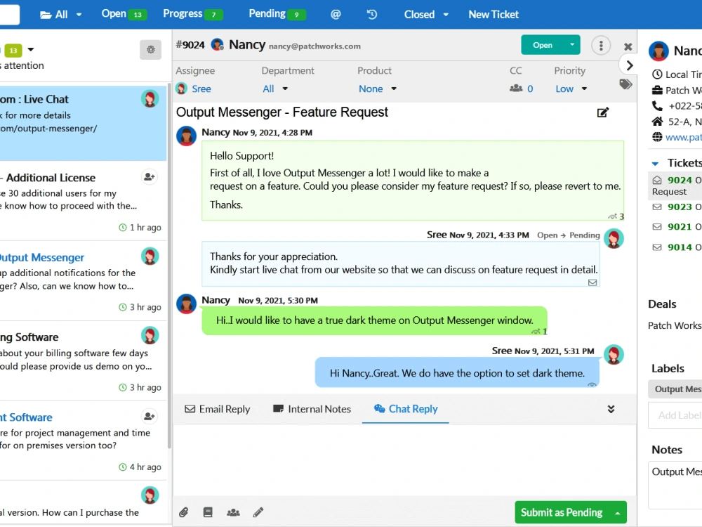Open the three-dot ticket options menu
The width and height of the screenshot is (702, 527).
click(601, 45)
